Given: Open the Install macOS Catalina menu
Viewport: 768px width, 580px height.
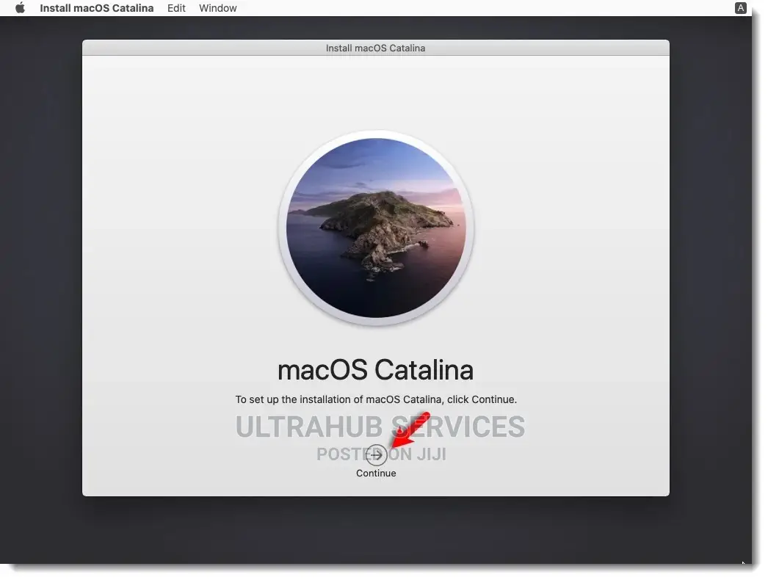Looking at the screenshot, I should point(96,8).
